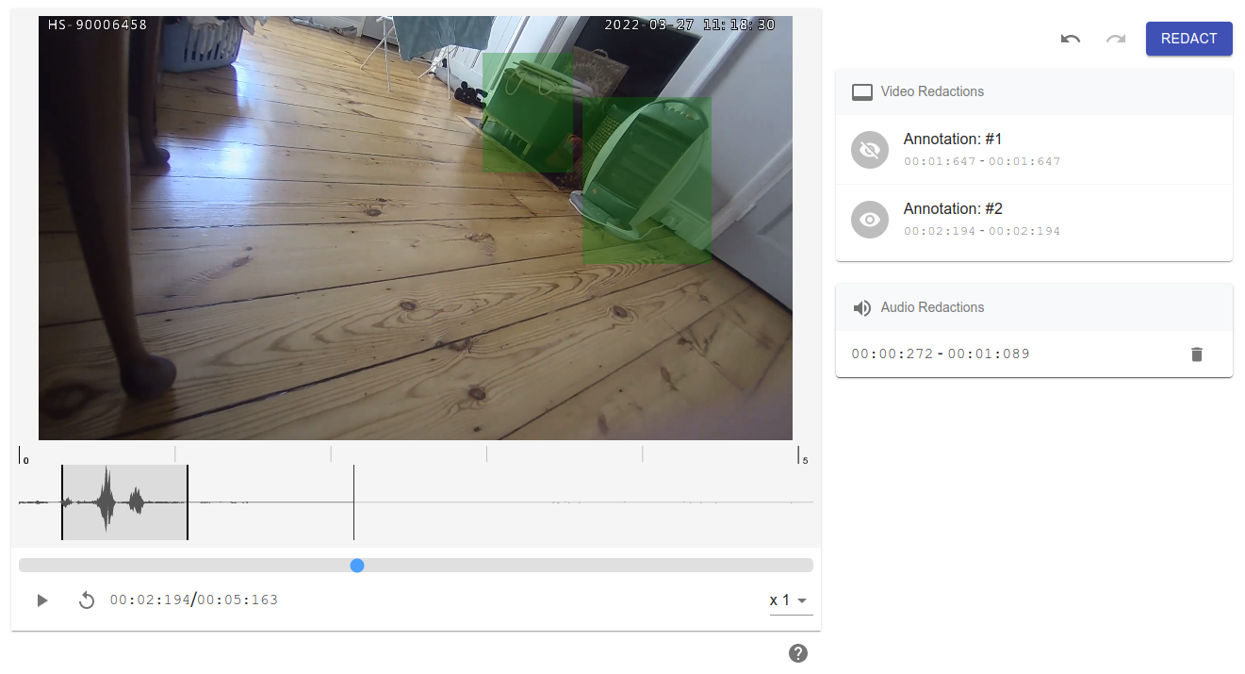The height and width of the screenshot is (674, 1245).
Task: Select the lower-right green redaction box in the video
Action: [647, 181]
